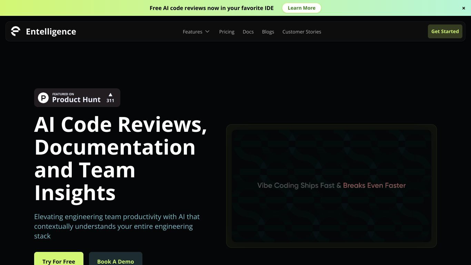Click the Entelligence brand name
This screenshot has height=265, width=471.
pos(51,31)
